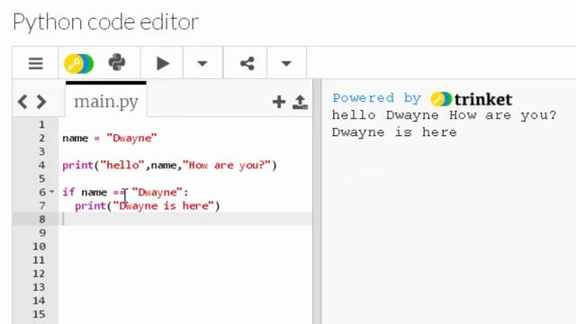Click the share icon
This screenshot has height=324, width=576.
tap(247, 64)
